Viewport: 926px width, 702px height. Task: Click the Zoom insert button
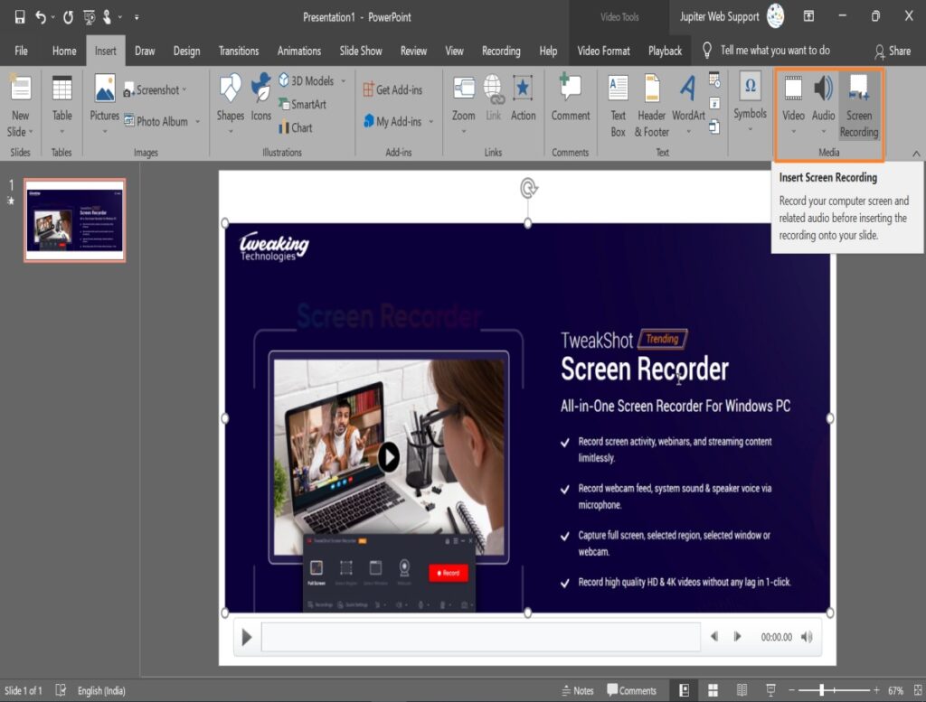pos(464,103)
